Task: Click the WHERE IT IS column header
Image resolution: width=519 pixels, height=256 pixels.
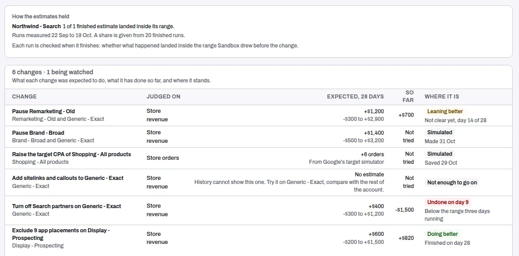Action: coord(442,97)
